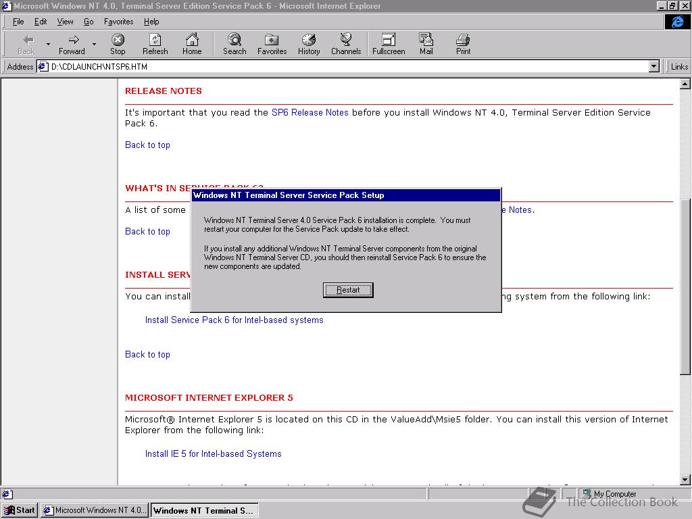Open the Help menu
This screenshot has height=519, width=692.
click(151, 22)
